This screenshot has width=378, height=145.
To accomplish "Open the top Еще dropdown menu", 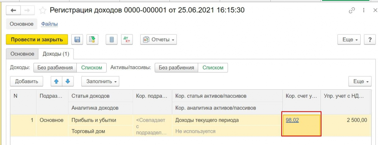I will (x=349, y=40).
